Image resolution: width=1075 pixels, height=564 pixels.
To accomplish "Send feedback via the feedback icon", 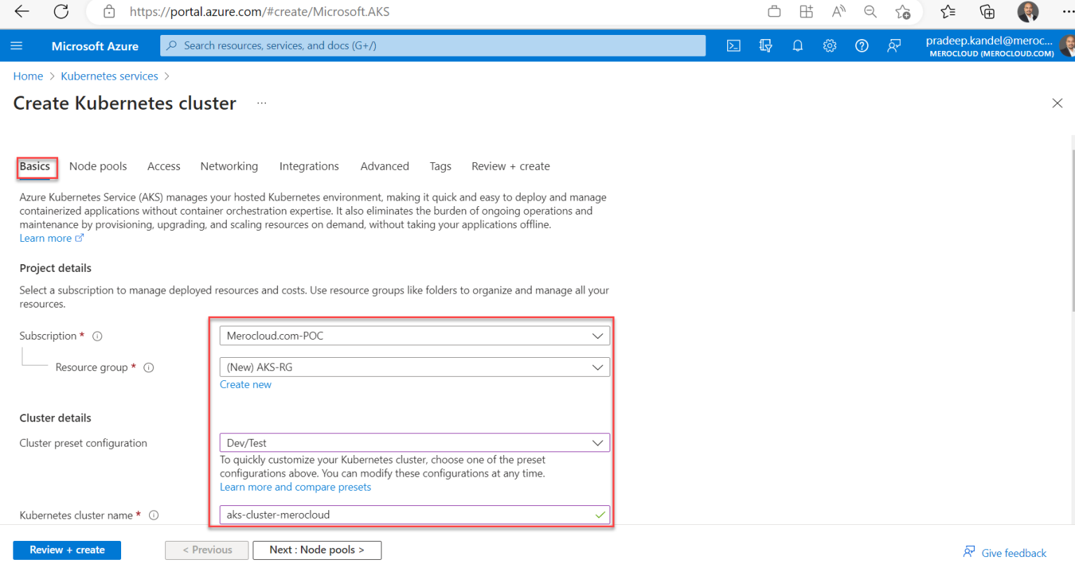I will coord(894,45).
